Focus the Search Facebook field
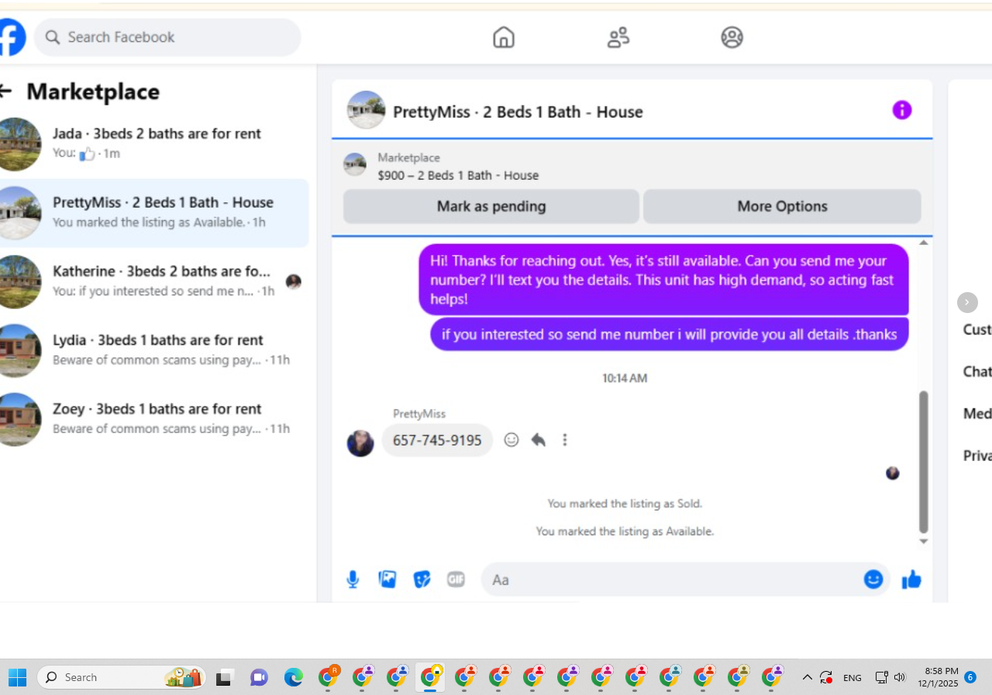The image size is (992, 695). 167,37
